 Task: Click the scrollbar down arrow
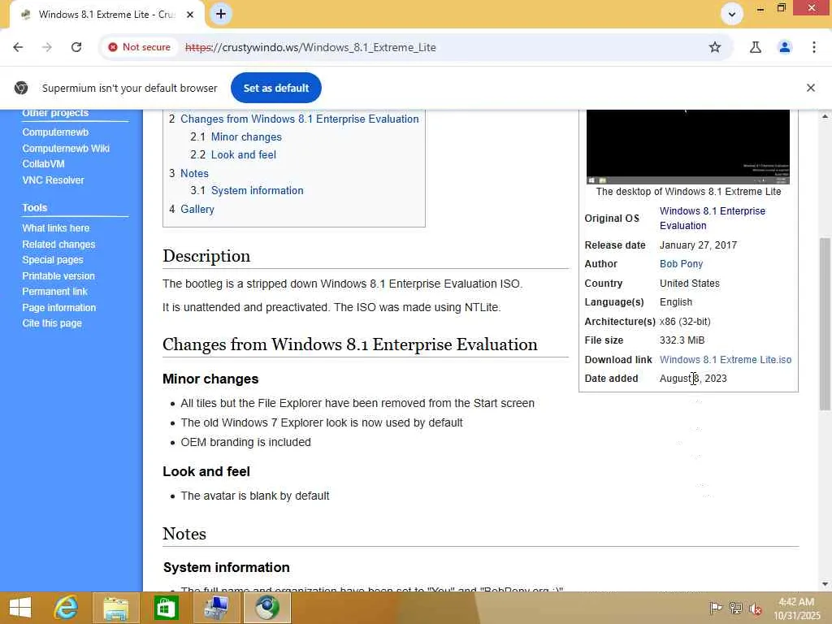[x=825, y=584]
